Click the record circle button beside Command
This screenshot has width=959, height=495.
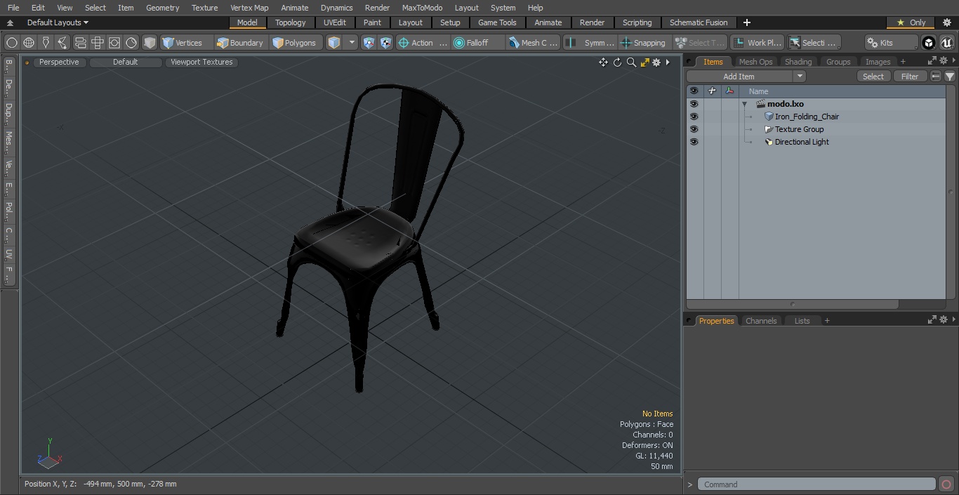pyautogui.click(x=946, y=484)
